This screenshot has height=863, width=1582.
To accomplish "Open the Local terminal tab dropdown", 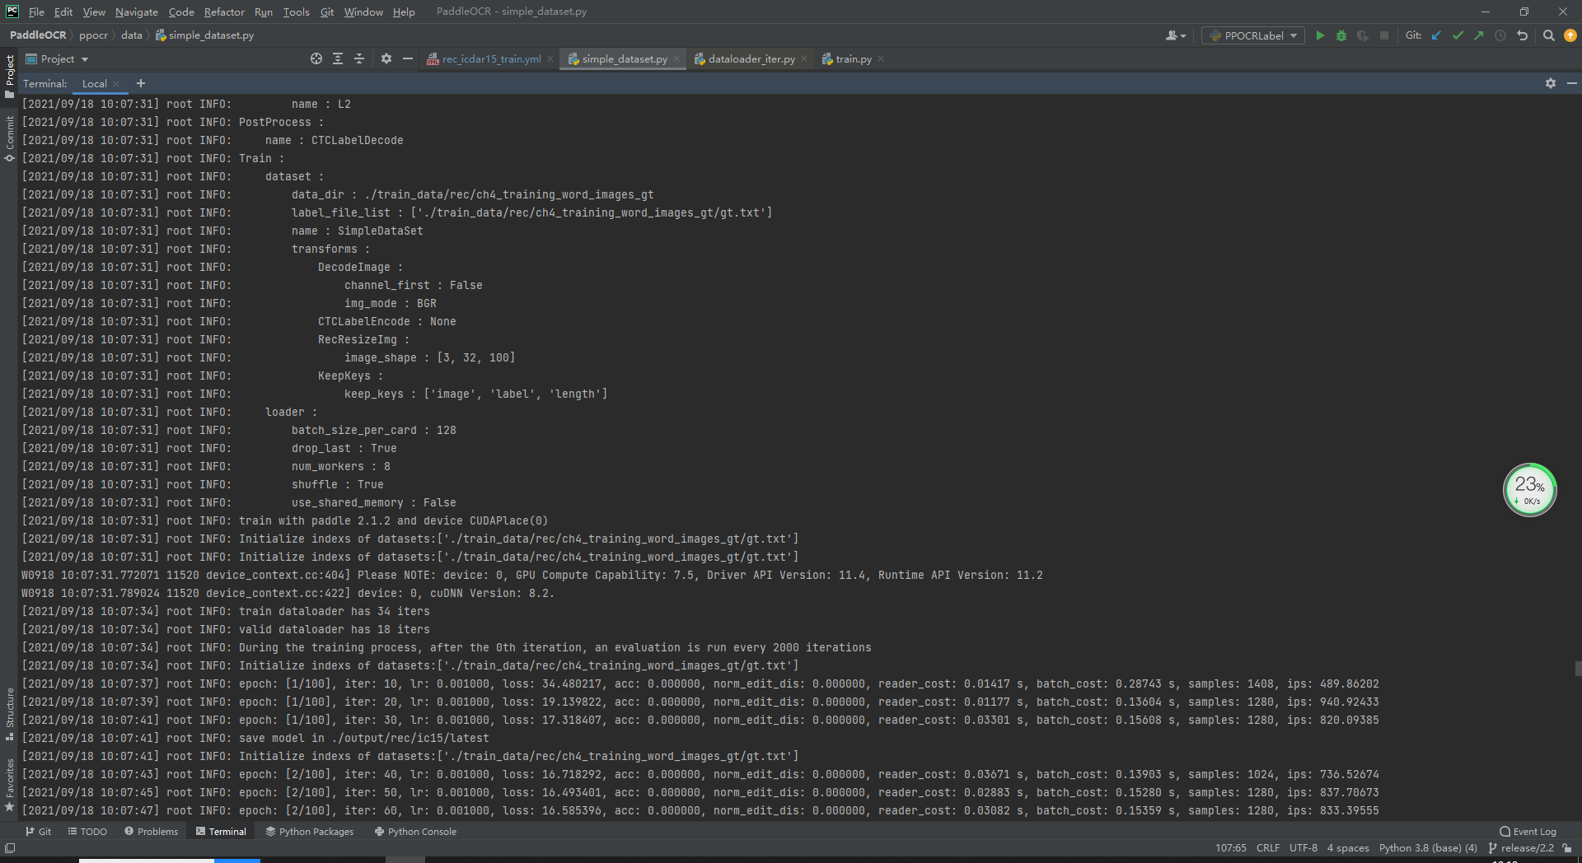I will click(95, 83).
